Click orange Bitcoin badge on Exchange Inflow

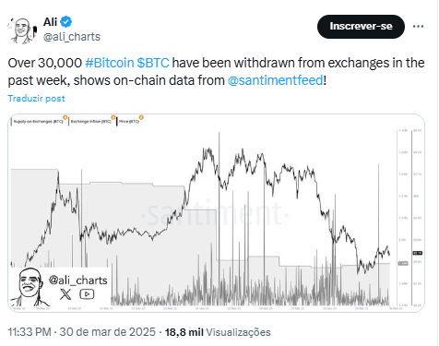click(x=113, y=117)
